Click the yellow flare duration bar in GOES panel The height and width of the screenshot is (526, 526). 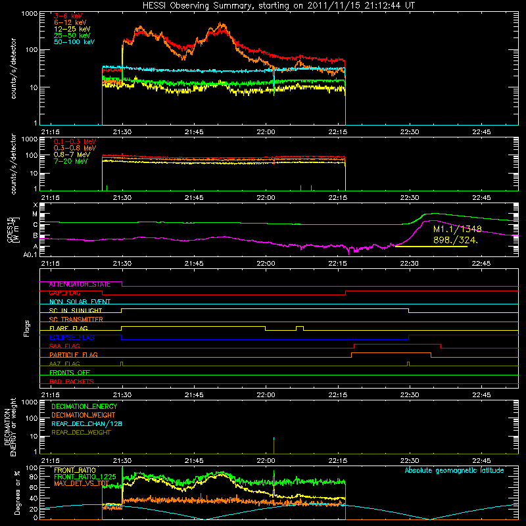point(431,247)
